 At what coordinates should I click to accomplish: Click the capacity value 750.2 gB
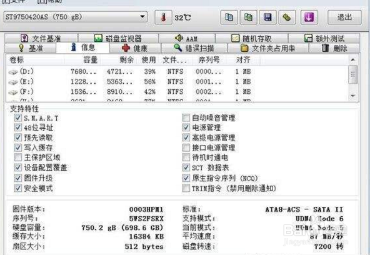click(122, 227)
